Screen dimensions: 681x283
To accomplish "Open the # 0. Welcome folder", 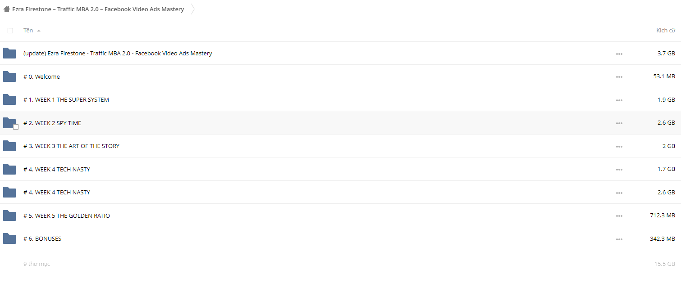I will pyautogui.click(x=41, y=76).
